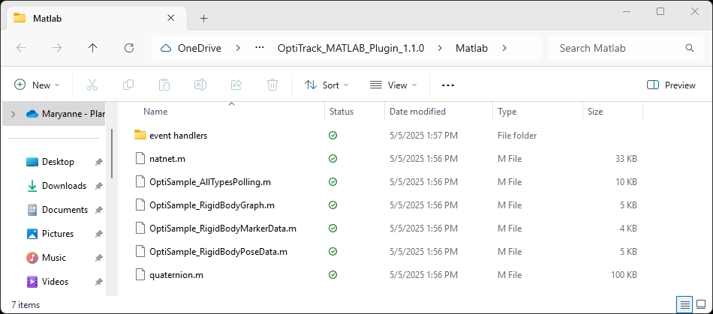This screenshot has height=314, width=713.
Task: Click the Share icon in toolbar
Action: point(236,85)
